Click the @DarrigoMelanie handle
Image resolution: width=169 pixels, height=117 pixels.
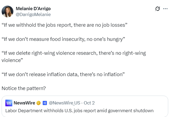click(x=33, y=14)
